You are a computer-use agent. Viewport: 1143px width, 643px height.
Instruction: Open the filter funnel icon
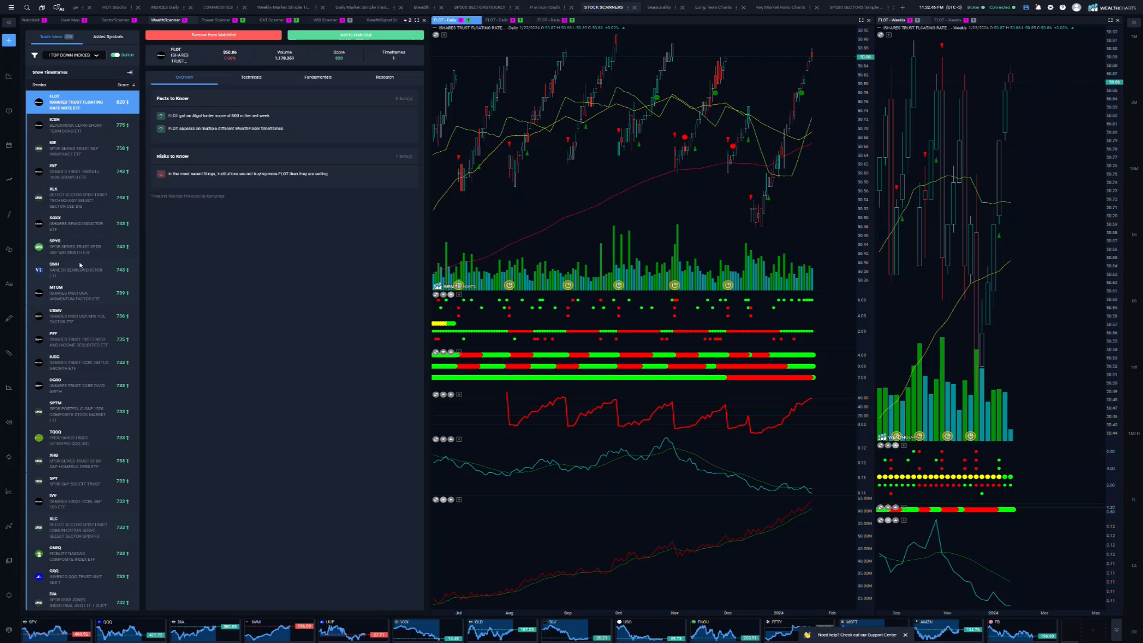tap(35, 55)
